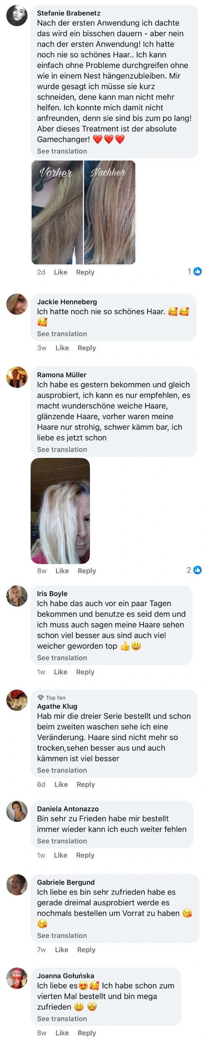Open Ramona Müller's blonde hair photo
Viewport: 206px width, 1042px height.
coord(60,510)
